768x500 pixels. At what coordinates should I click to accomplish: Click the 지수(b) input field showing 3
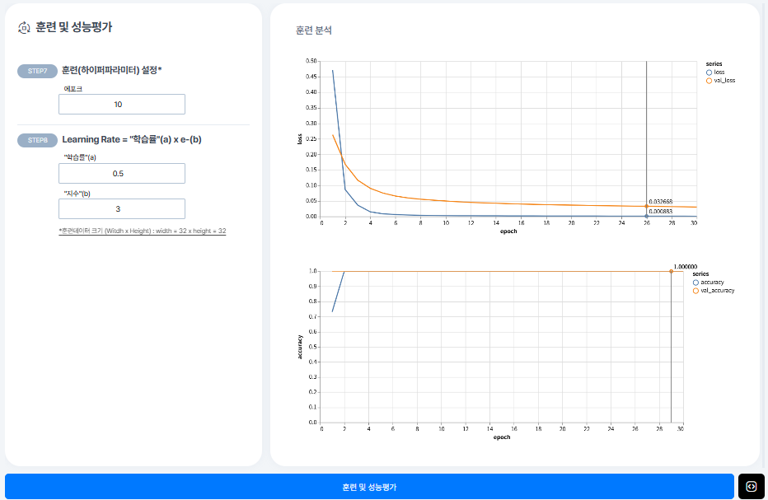tap(122, 208)
